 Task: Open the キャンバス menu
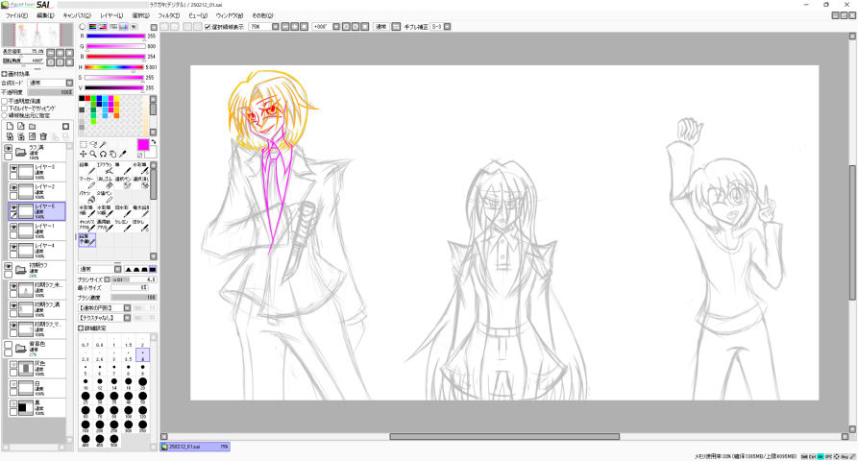(x=77, y=16)
